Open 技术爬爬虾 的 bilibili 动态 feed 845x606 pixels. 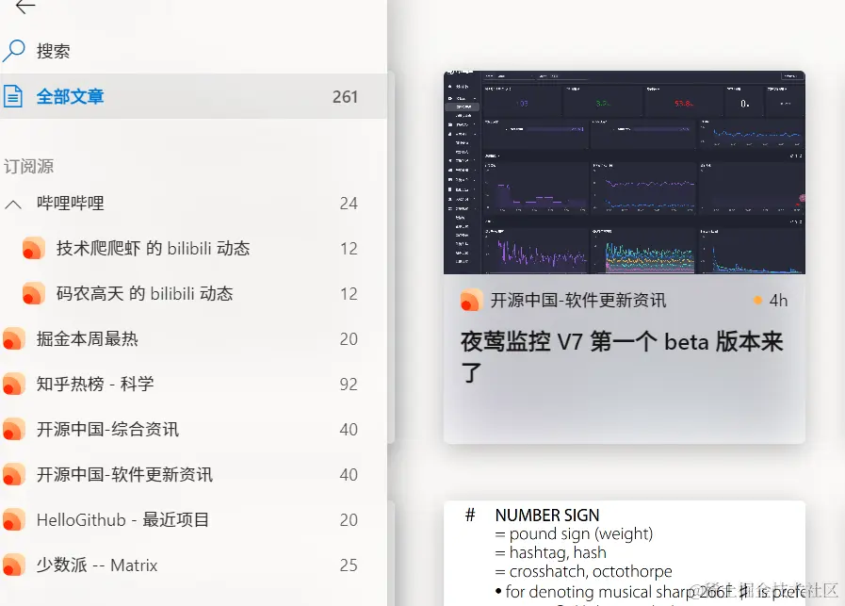[x=193, y=249]
